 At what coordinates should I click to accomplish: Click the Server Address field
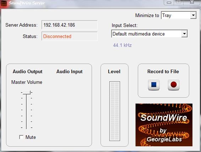(70, 25)
